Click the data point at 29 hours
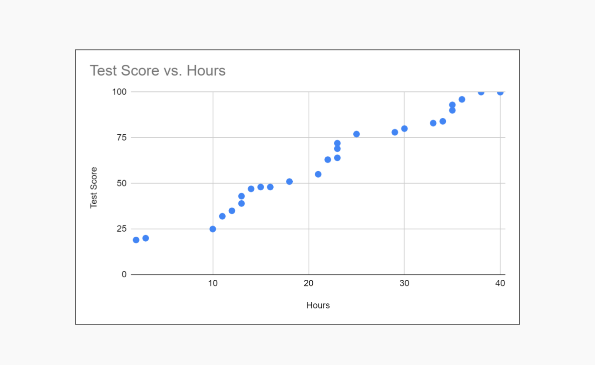This screenshot has height=365, width=595. tap(394, 132)
